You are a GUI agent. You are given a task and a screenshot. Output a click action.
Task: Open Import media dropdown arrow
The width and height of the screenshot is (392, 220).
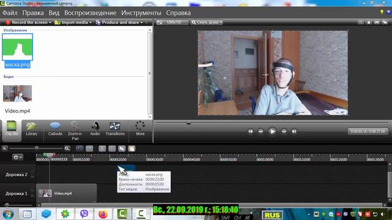[91, 23]
